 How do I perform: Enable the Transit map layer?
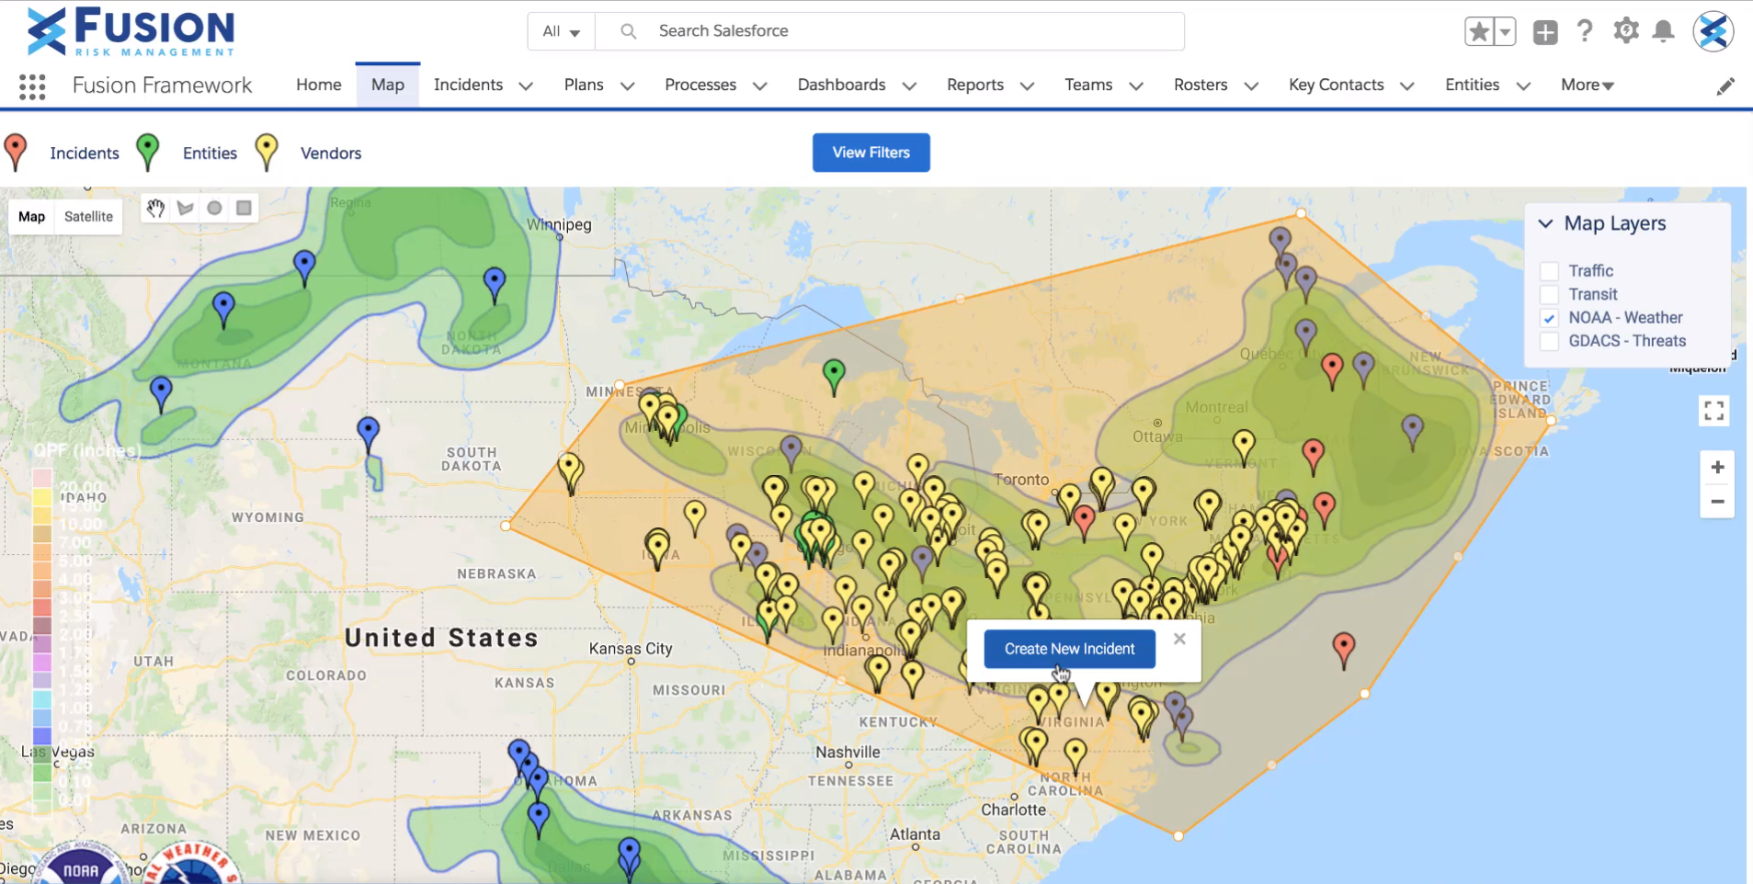coord(1549,295)
